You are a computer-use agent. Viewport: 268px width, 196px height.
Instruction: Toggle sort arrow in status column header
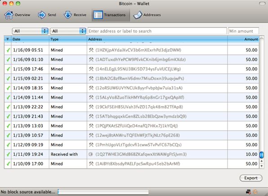[x=8, y=39]
